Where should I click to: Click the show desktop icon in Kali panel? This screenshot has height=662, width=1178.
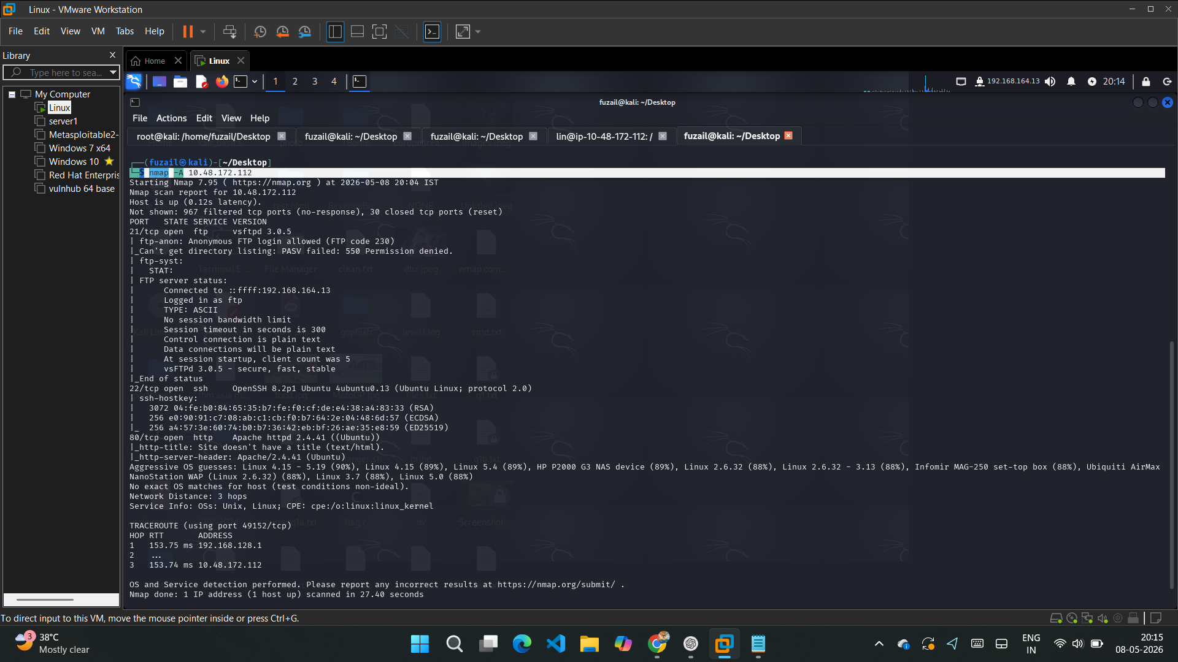pyautogui.click(x=160, y=82)
